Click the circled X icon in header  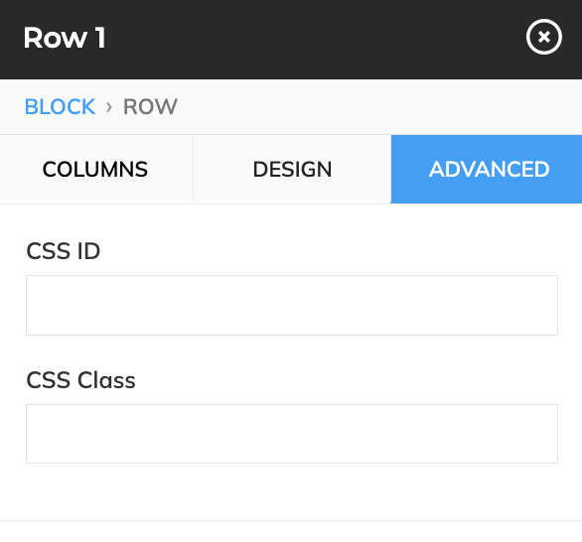point(544,37)
